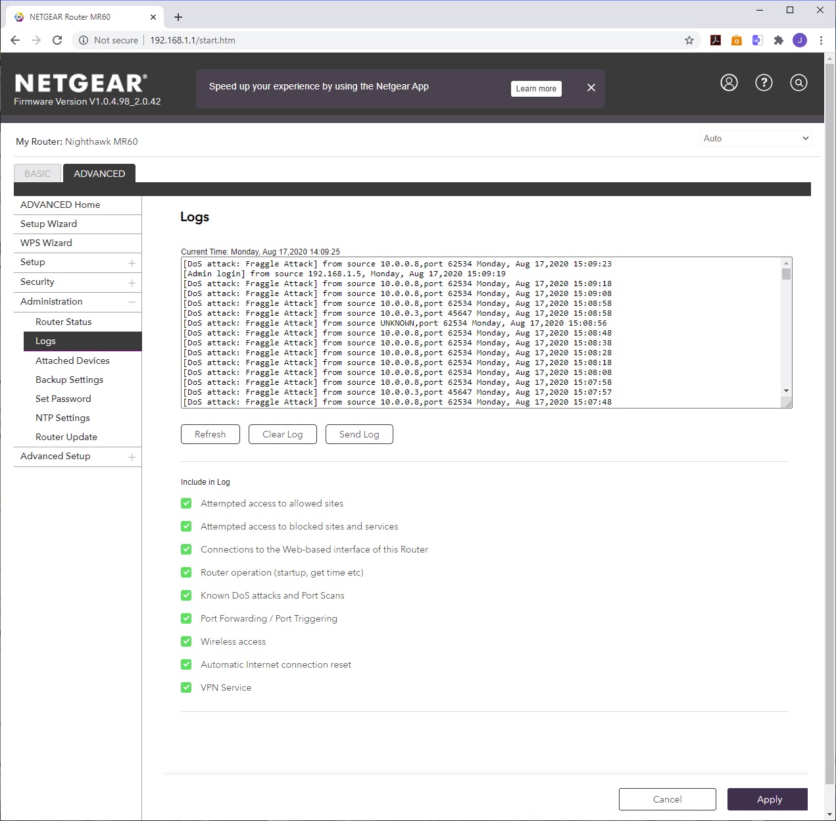Toggle Automatic Internet connection reset checkbox
836x821 pixels.
pos(186,664)
